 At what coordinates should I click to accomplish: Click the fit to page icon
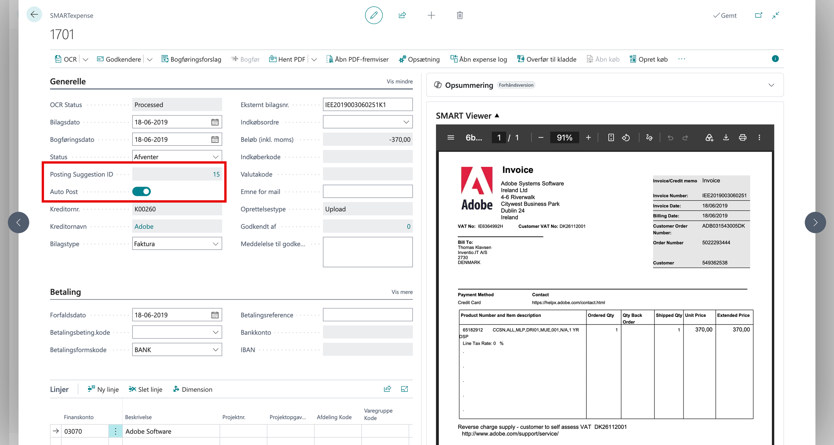pyautogui.click(x=611, y=138)
